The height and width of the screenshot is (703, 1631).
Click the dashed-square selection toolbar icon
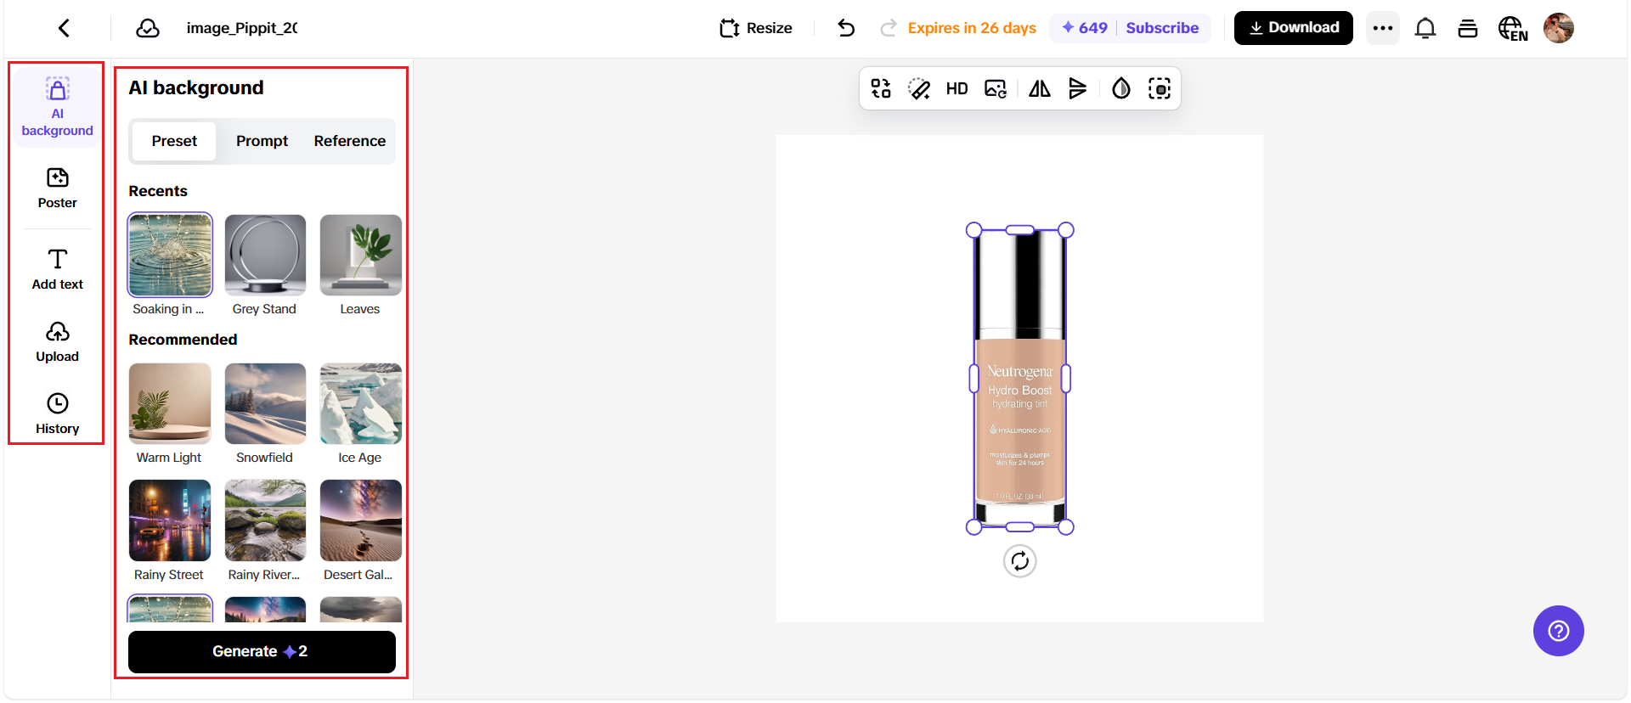pos(1160,88)
